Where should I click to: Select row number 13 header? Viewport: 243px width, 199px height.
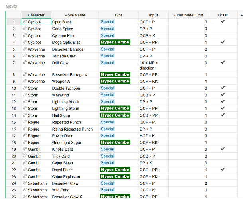click(14, 109)
